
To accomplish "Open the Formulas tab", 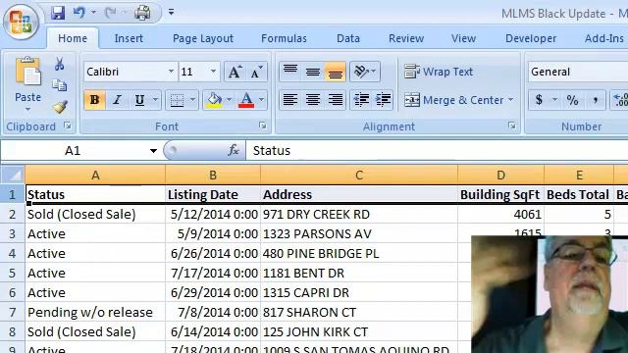I will [284, 38].
